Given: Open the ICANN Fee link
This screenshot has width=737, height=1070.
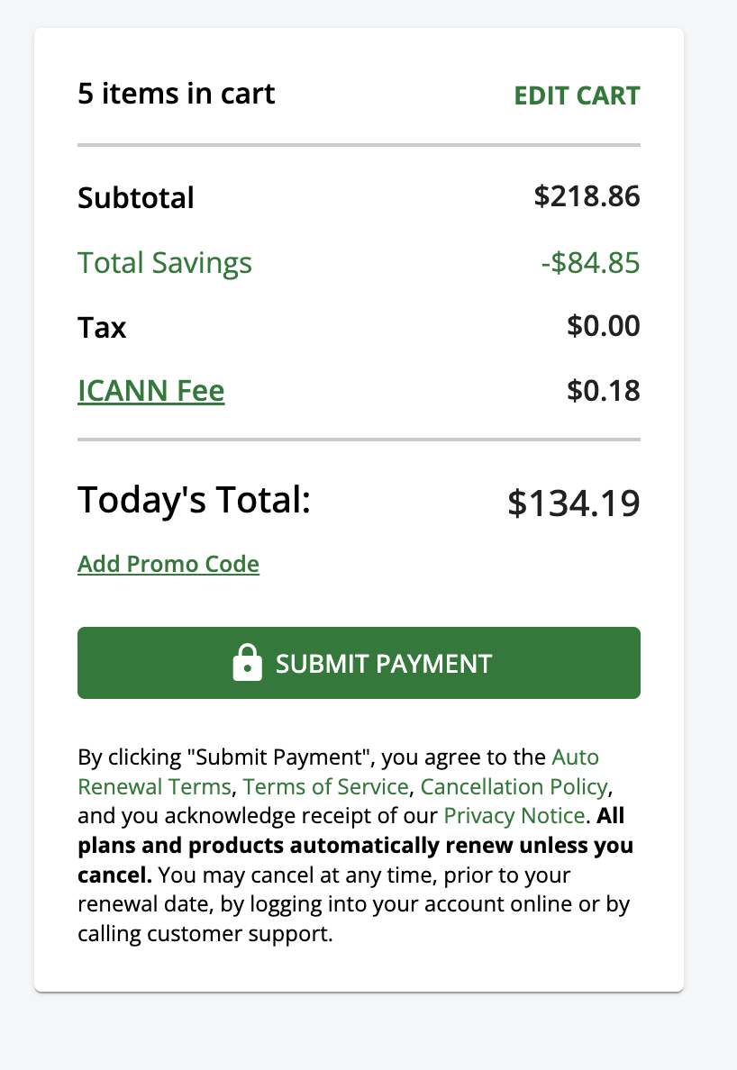Looking at the screenshot, I should point(151,391).
